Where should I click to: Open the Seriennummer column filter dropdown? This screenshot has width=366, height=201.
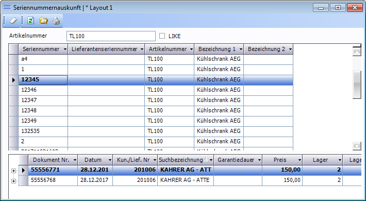pos(65,49)
